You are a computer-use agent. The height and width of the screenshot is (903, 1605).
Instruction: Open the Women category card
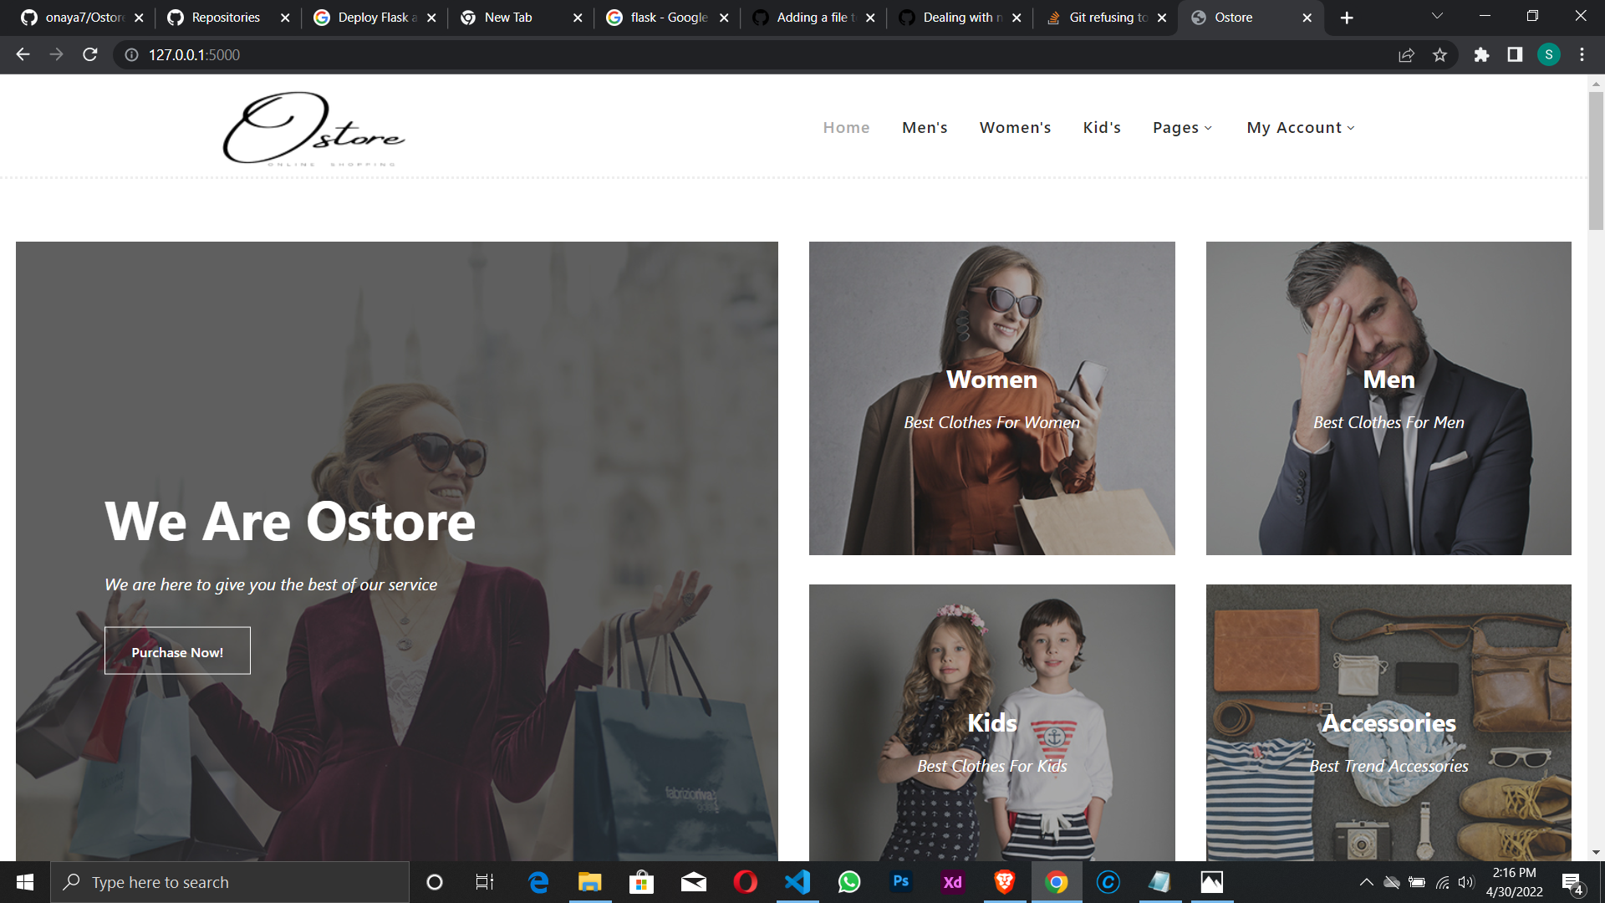coord(991,398)
